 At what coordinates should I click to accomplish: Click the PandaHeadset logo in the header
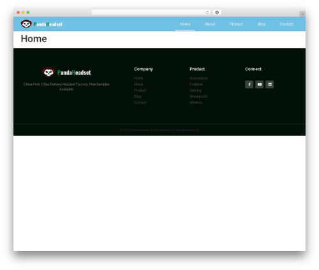pos(41,24)
